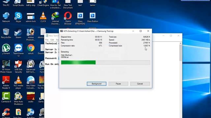Open Script Studio desktop shortcut
Image resolution: width=211 pixels, height=118 pixels.
pyautogui.click(x=18, y=3)
